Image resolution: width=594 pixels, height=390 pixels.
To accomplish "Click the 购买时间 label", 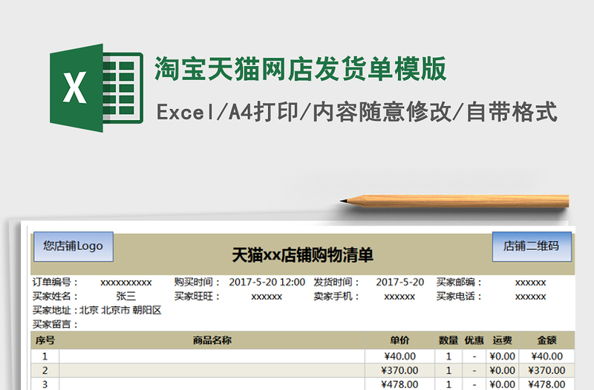I will tap(197, 282).
